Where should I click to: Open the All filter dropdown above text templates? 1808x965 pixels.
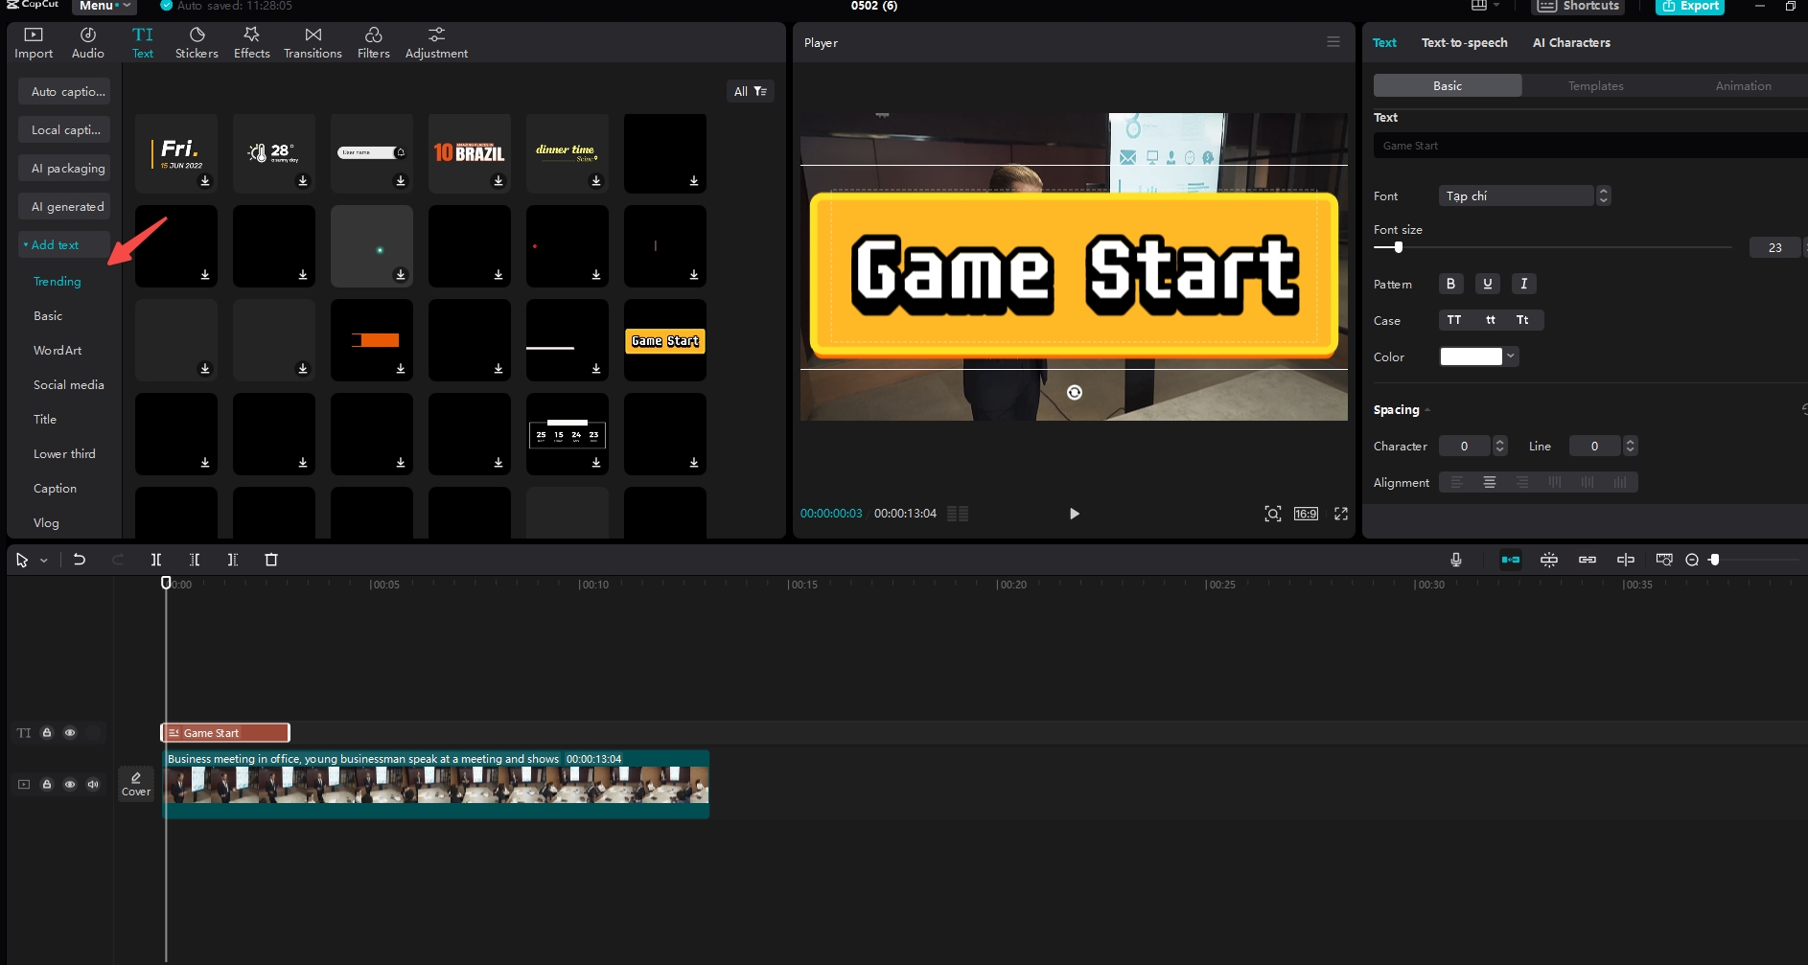click(751, 91)
